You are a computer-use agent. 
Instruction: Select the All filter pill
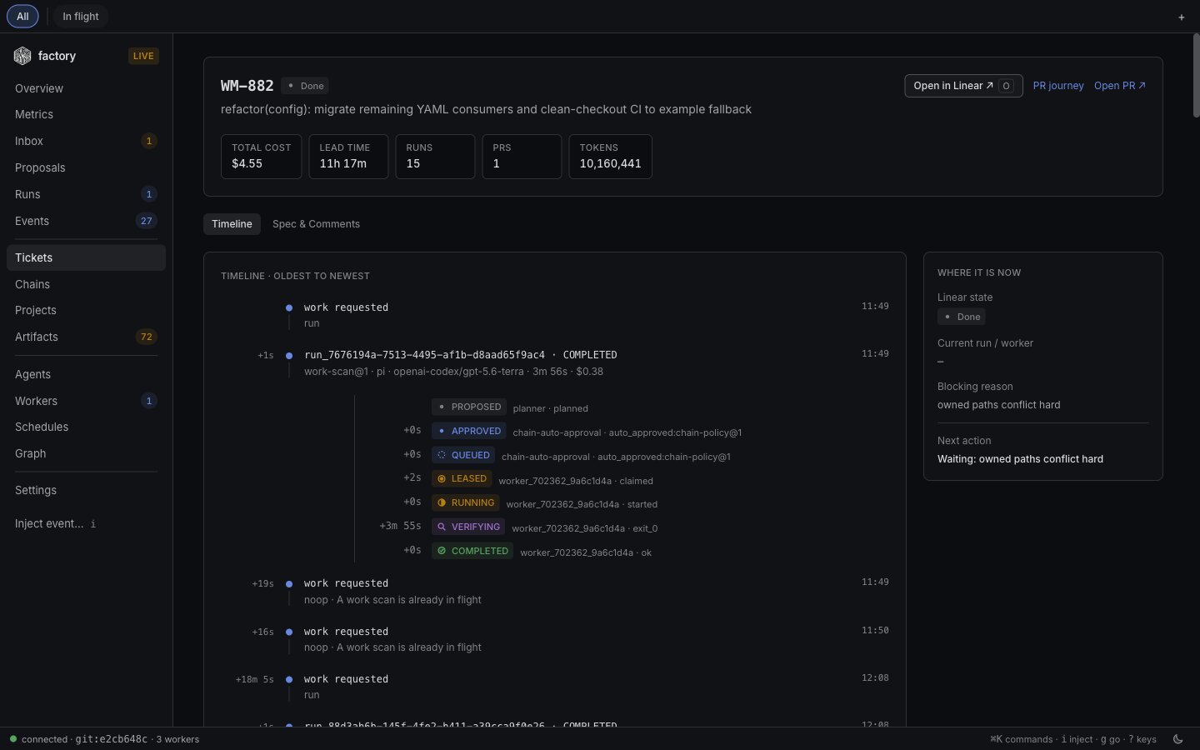click(x=22, y=17)
